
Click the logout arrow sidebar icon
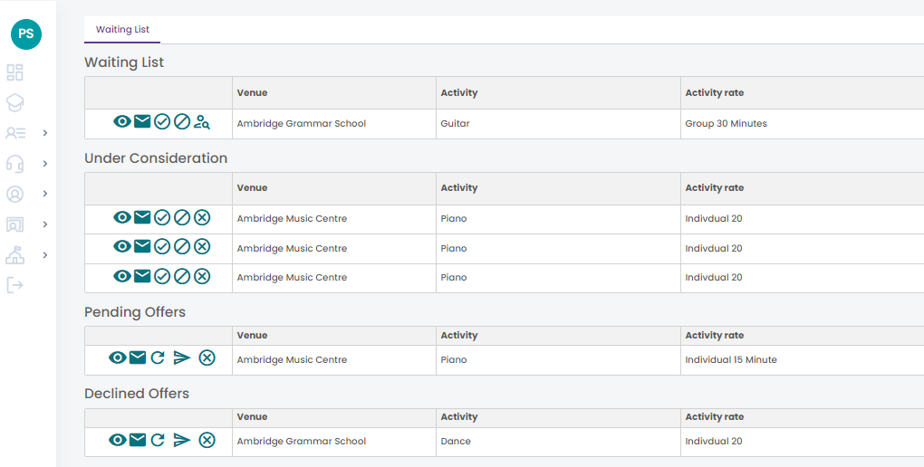point(14,286)
